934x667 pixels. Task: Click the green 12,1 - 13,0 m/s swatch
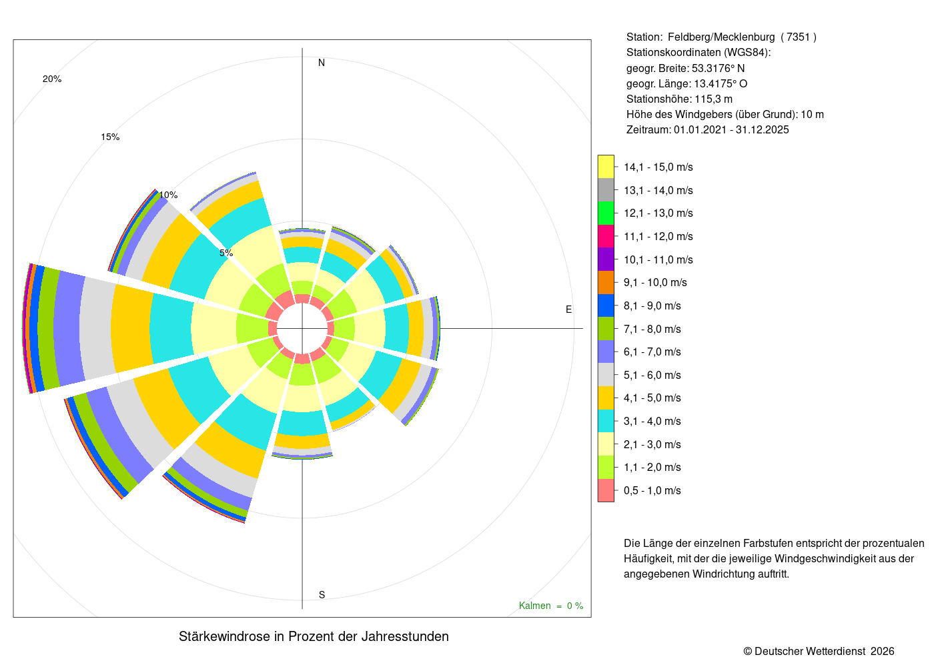pyautogui.click(x=606, y=213)
